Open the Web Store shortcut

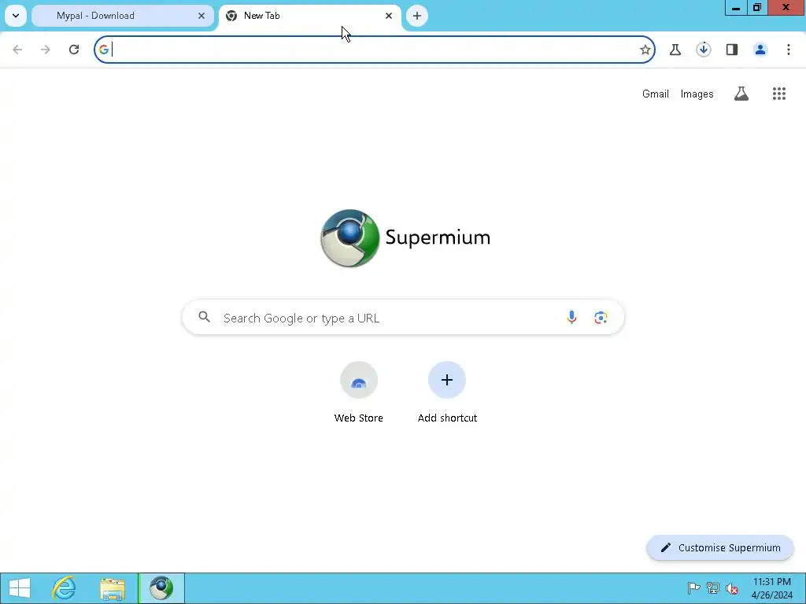click(359, 392)
